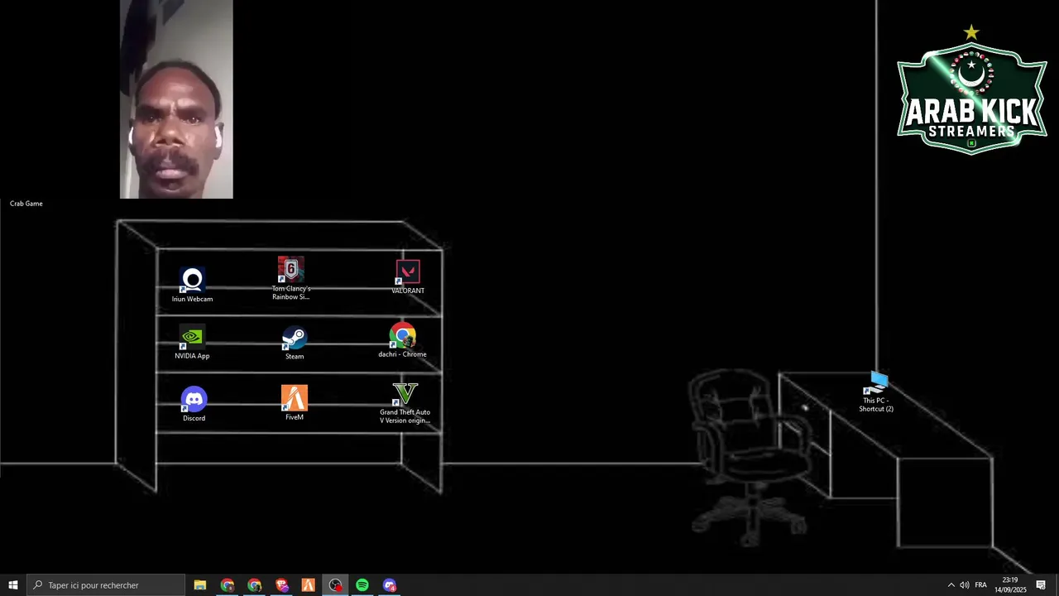This screenshot has height=596, width=1059.
Task: Open the Iriun Webcam desktop shortcut
Action: (x=192, y=285)
